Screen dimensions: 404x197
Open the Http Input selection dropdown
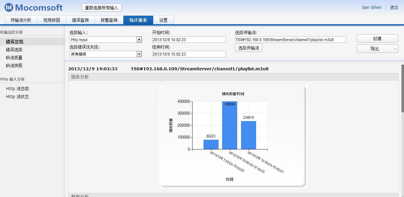[x=138, y=39]
